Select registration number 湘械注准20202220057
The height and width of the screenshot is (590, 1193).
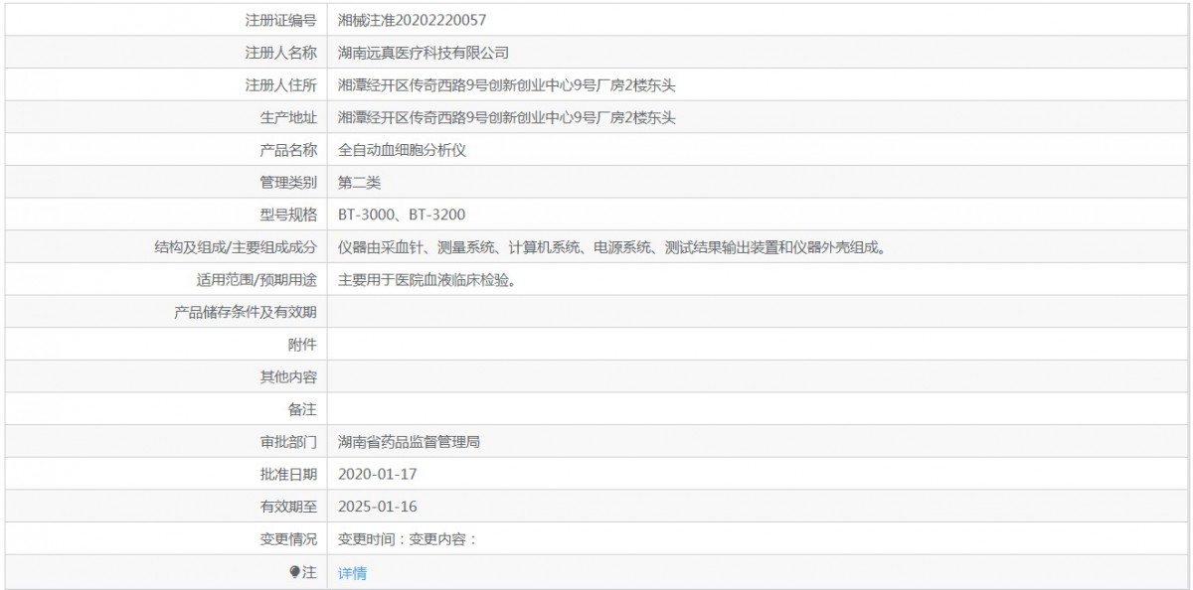click(x=412, y=20)
